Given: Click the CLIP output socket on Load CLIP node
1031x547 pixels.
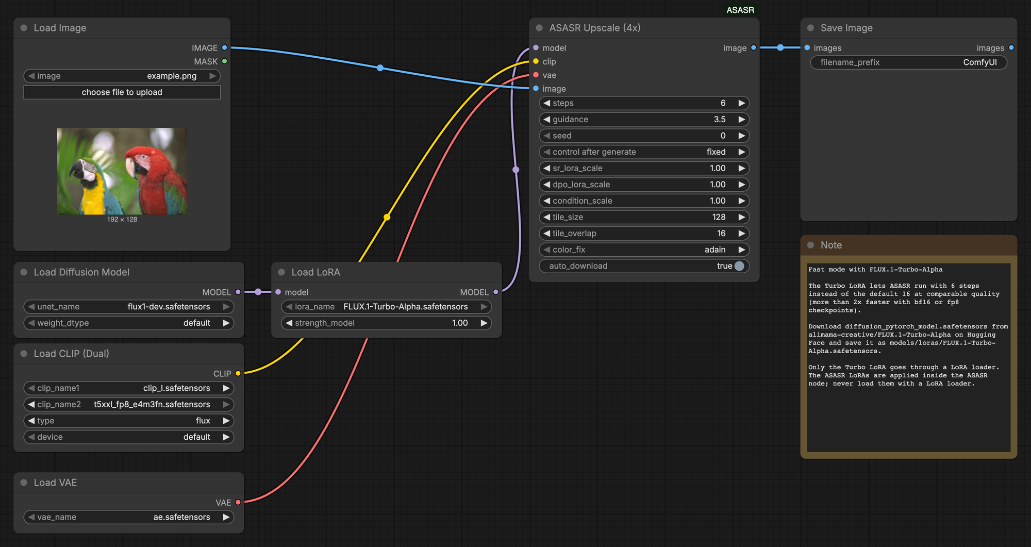Looking at the screenshot, I should click(x=238, y=373).
